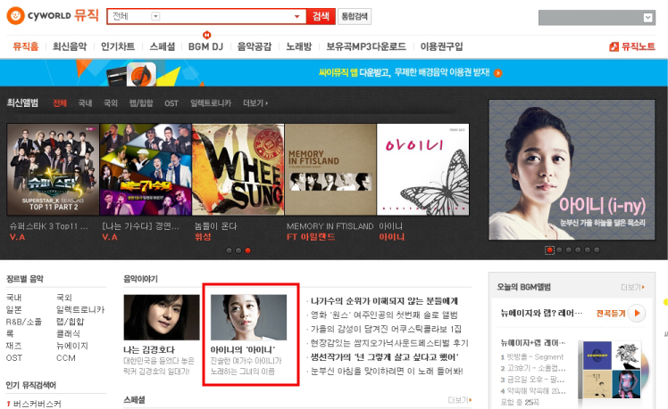Select the 국외 album tab

tap(111, 102)
